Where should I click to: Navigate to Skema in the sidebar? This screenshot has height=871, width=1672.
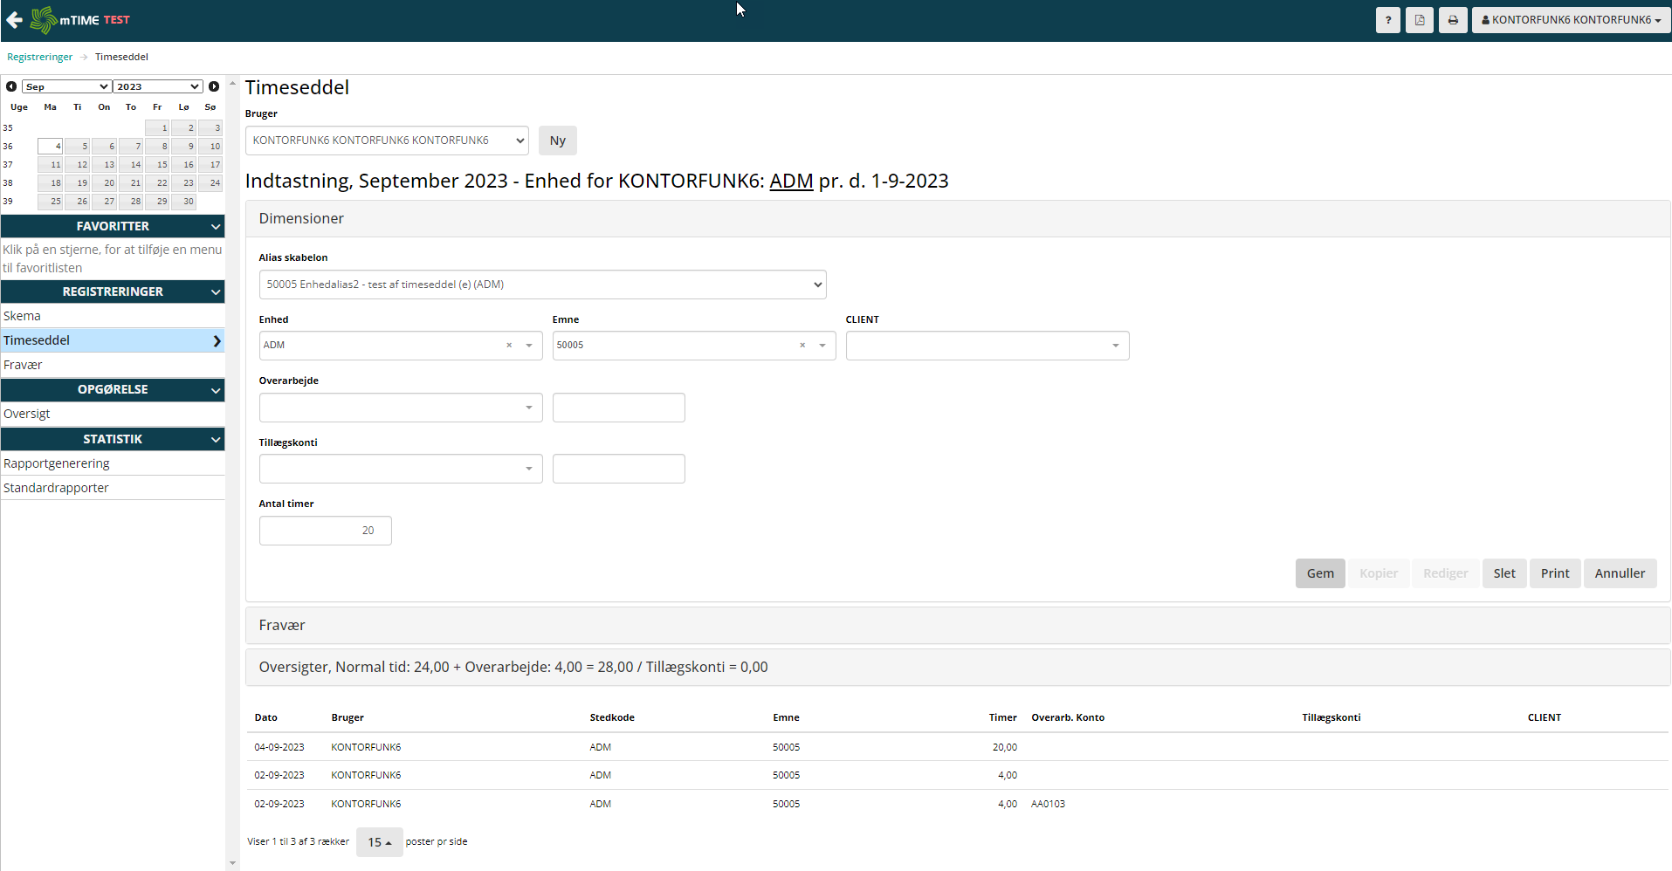point(22,315)
